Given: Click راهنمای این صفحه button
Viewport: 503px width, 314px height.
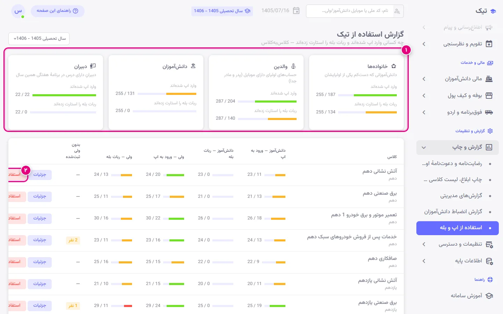Looking at the screenshot, I should click(x=58, y=11).
